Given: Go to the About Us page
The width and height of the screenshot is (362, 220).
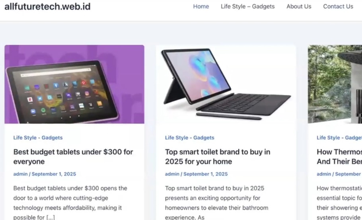Looking at the screenshot, I should (299, 6).
